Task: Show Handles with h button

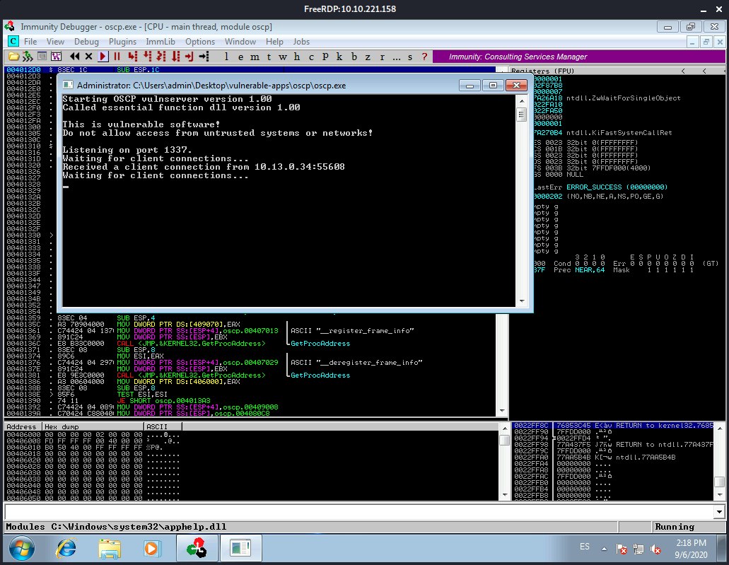Action: [297, 57]
